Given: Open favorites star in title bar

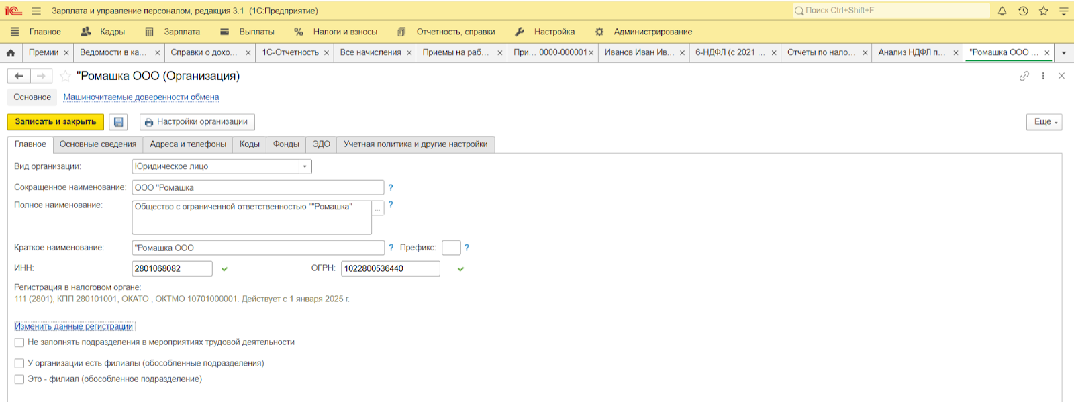Looking at the screenshot, I should pyautogui.click(x=1044, y=11).
